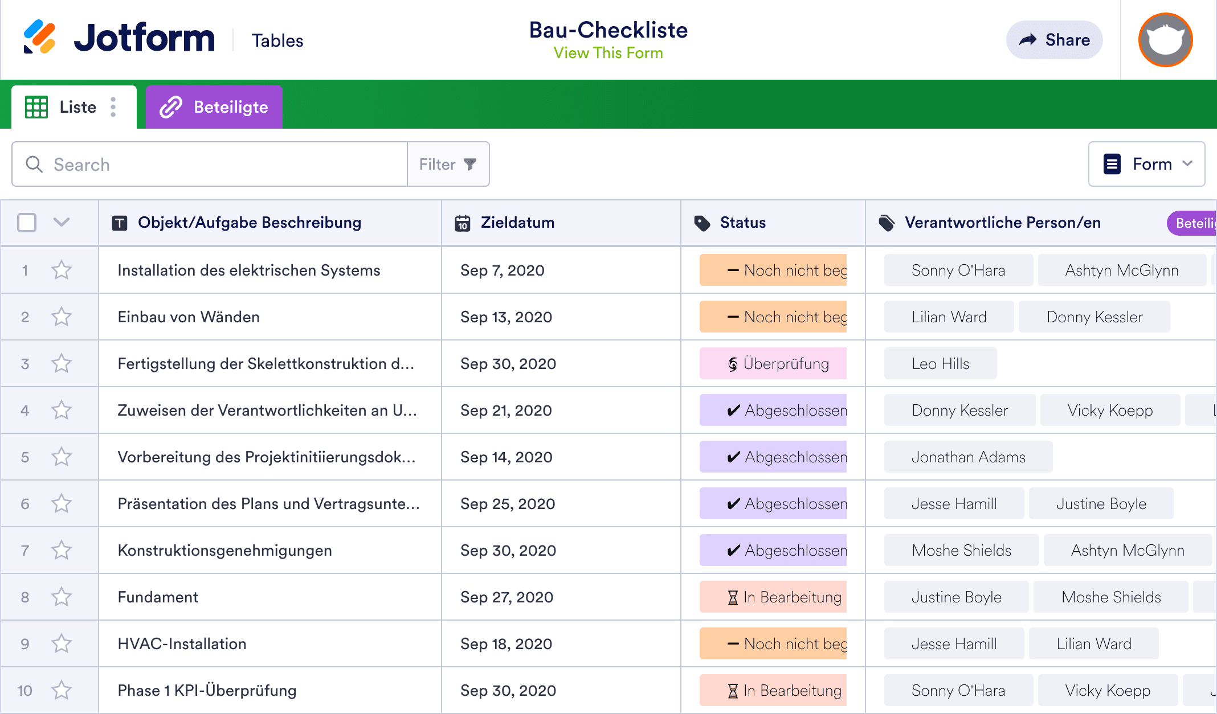Open the dropdown arrow next to the select-all checkbox
The height and width of the screenshot is (714, 1217).
point(62,223)
